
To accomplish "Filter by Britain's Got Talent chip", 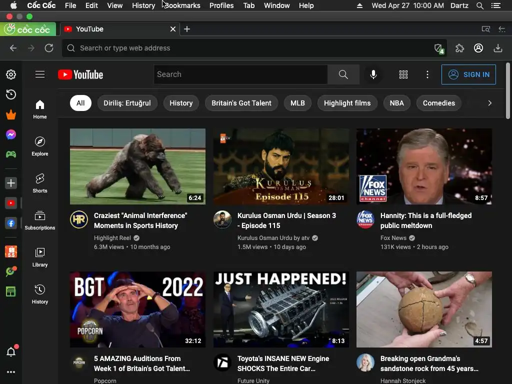I will point(241,103).
